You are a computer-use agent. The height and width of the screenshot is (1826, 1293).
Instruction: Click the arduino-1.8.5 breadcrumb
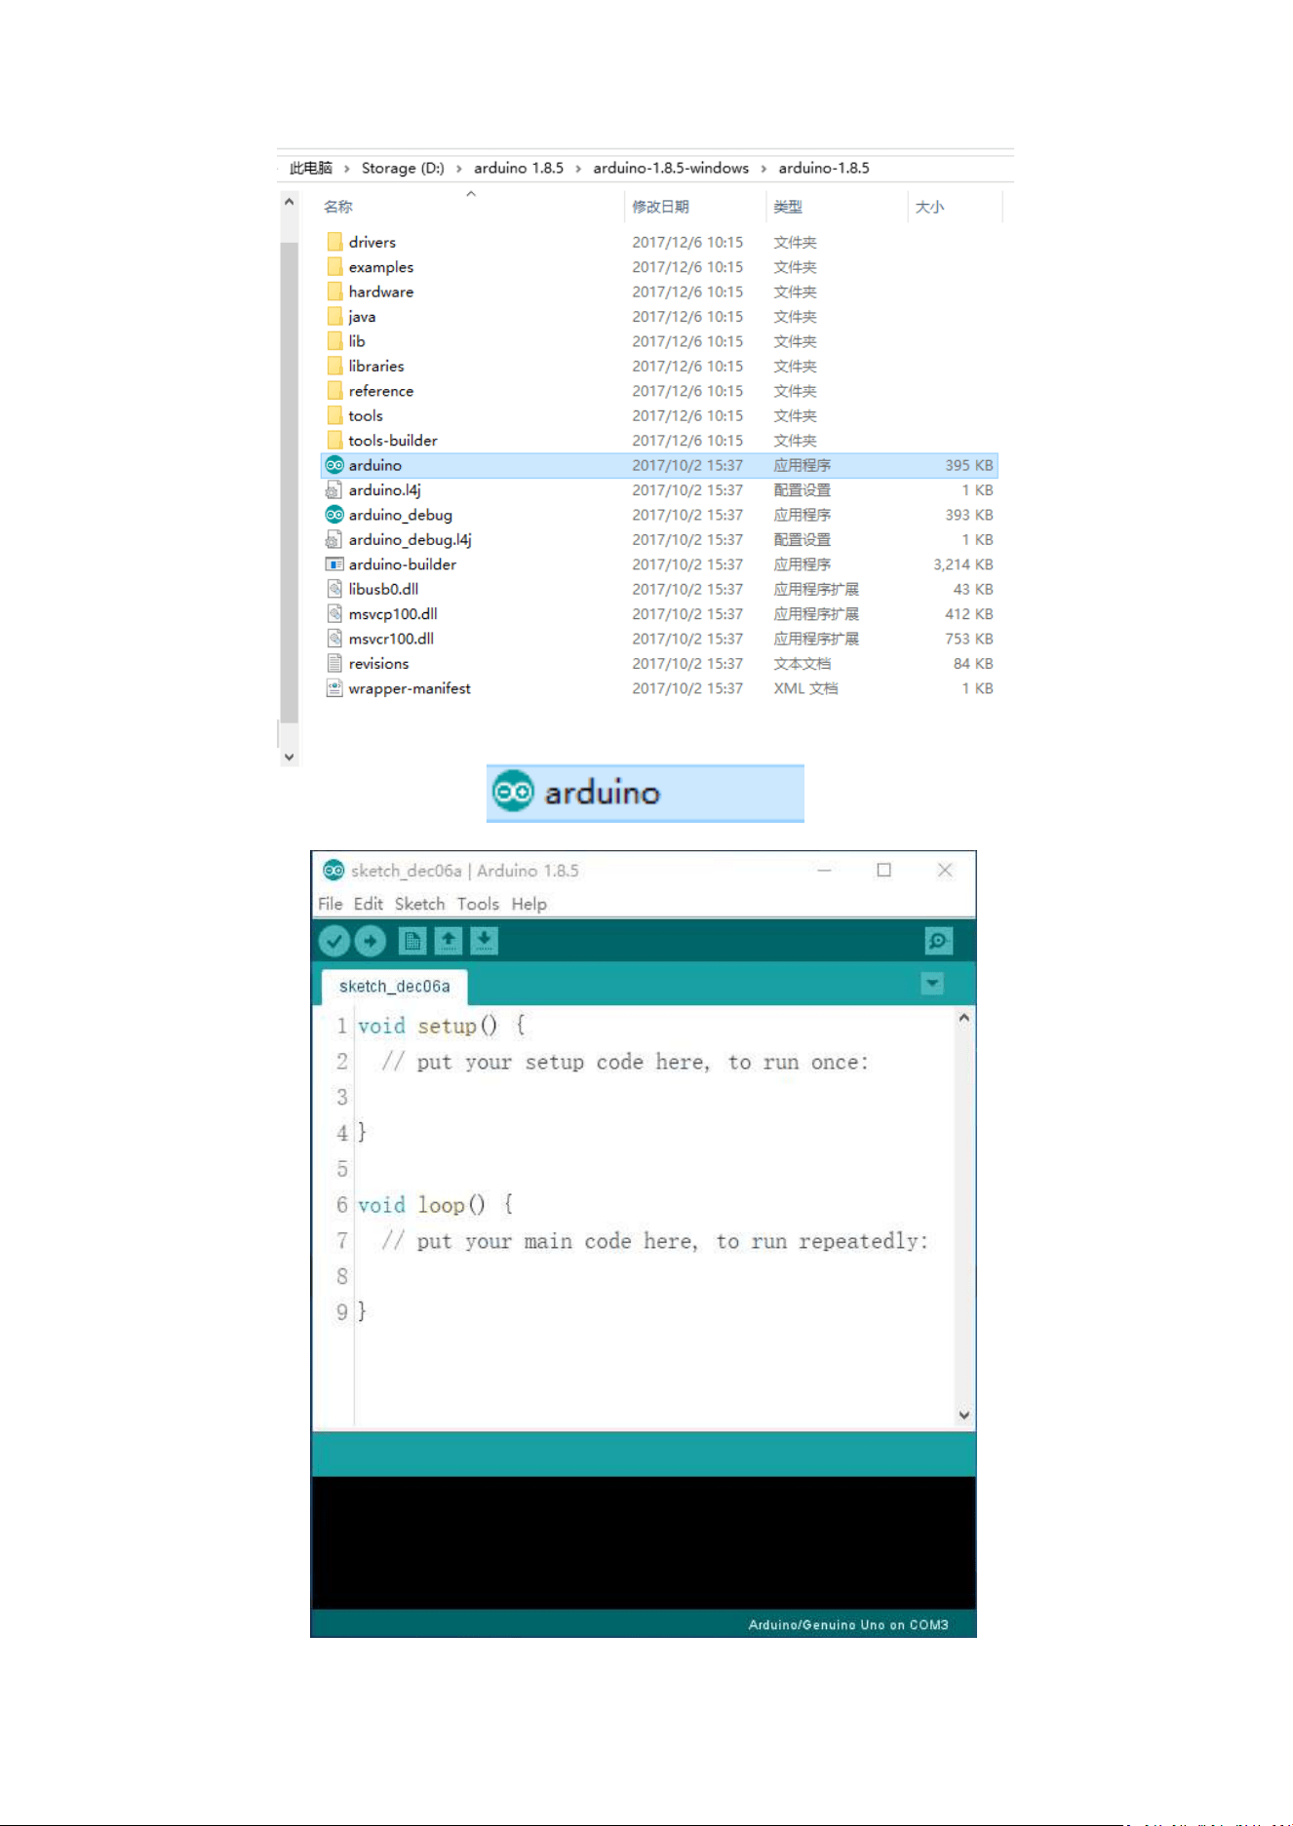tap(824, 168)
